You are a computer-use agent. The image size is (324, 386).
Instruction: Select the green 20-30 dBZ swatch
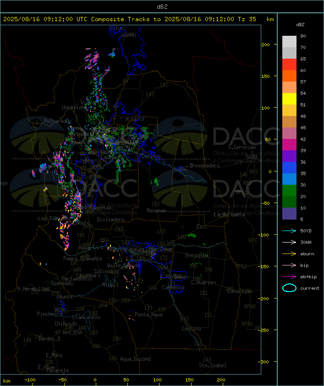coord(289,190)
